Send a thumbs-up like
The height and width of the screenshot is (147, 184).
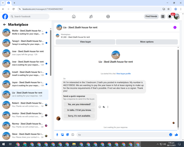click(176, 135)
